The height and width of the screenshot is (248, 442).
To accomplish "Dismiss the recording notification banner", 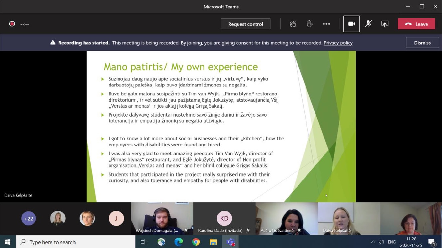I will click(422, 43).
